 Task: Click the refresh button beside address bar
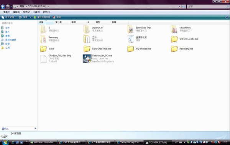coord(184,7)
